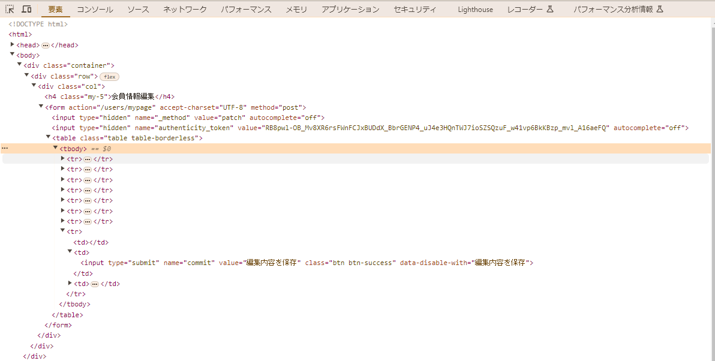Expand the head element via its ellipsis
Viewport: 715px width, 361px height.
[45, 44]
